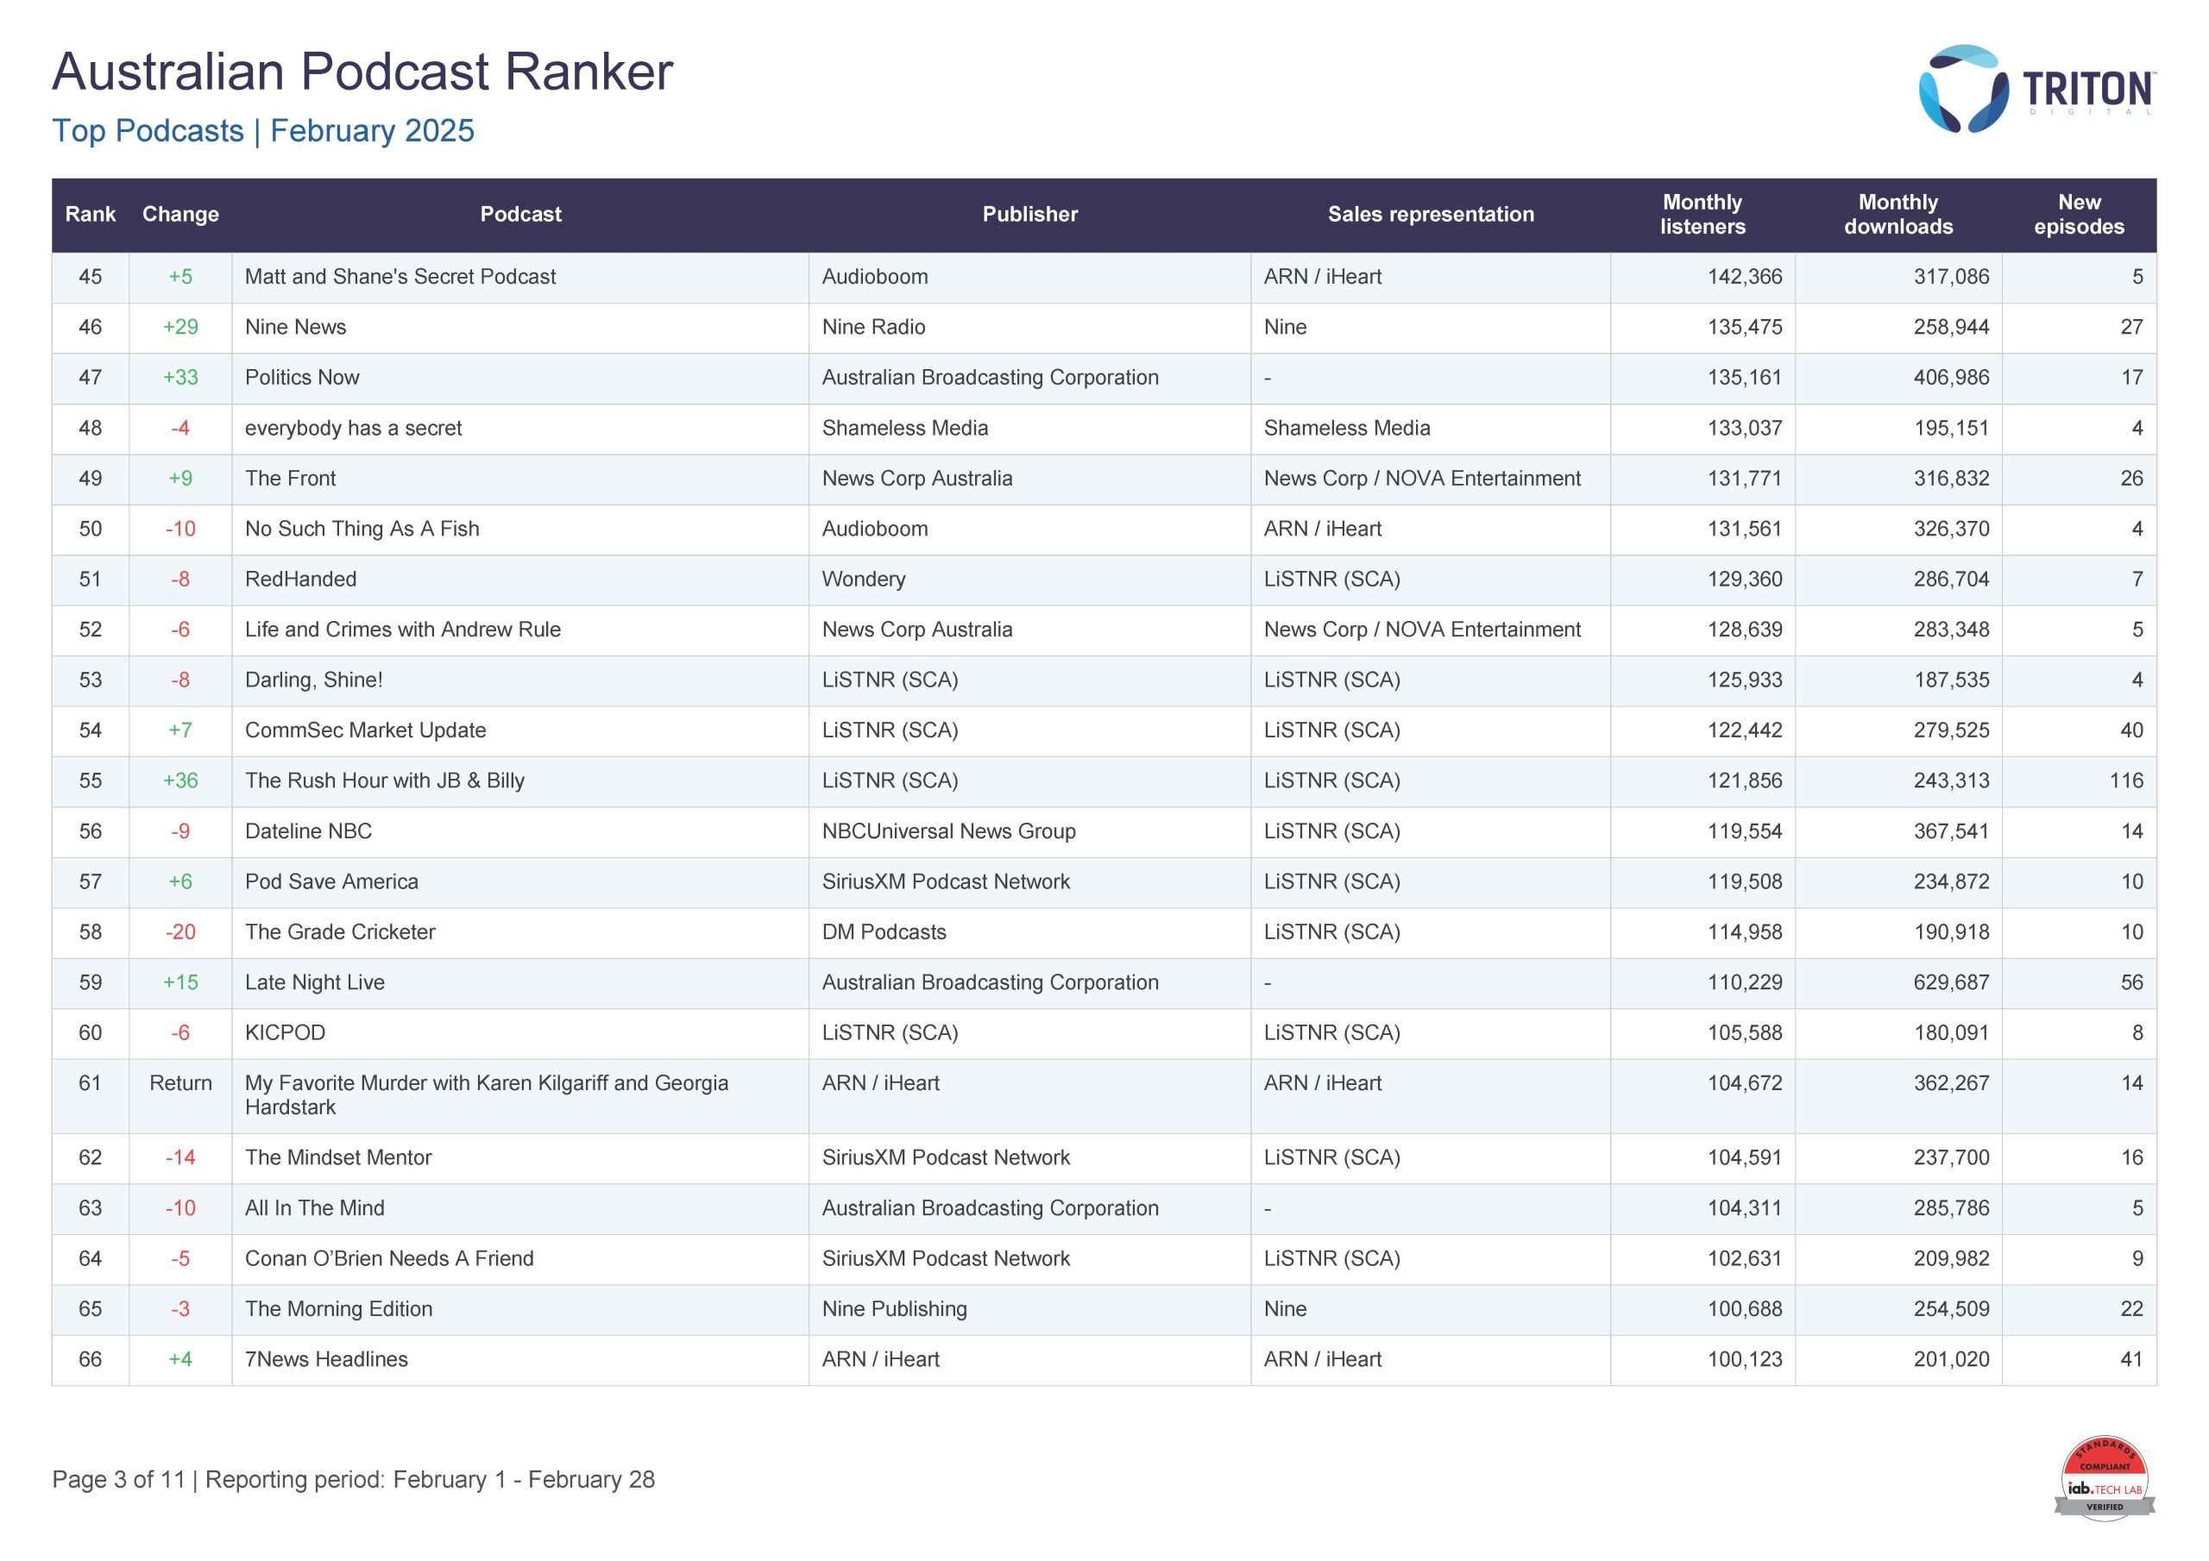Select The Grade Cricketer podcast name
2209x1561 pixels.
(340, 932)
